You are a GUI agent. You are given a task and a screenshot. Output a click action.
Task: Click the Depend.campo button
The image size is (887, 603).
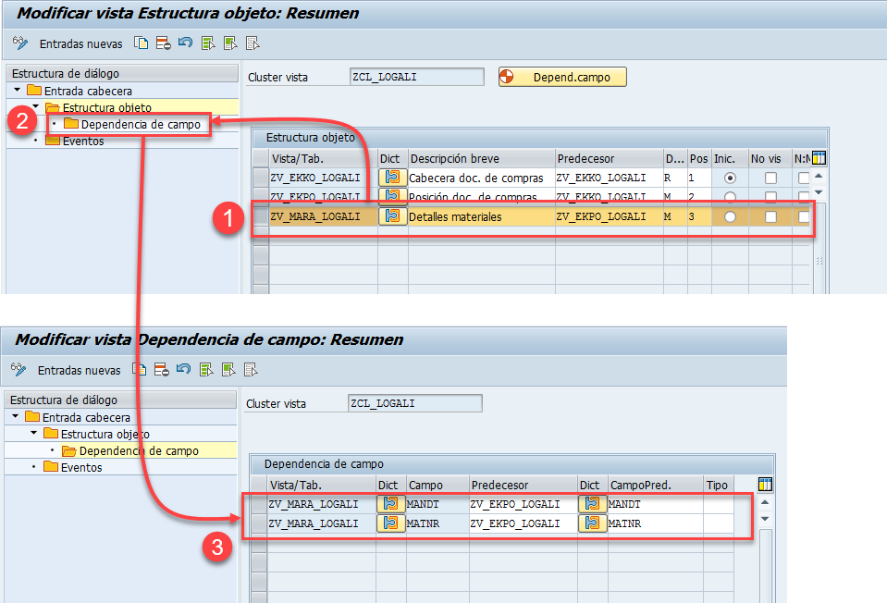[x=562, y=77]
